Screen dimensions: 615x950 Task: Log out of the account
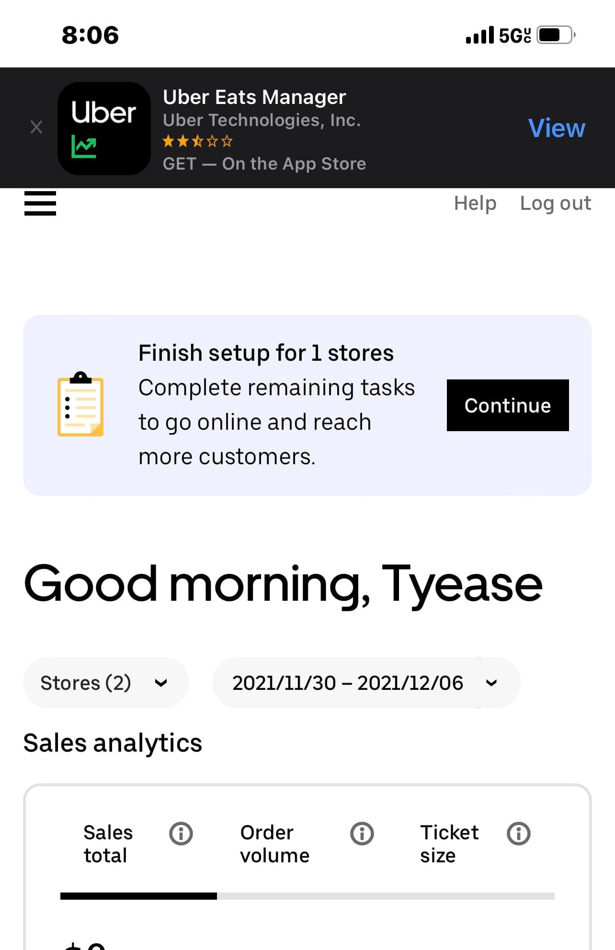pos(555,203)
